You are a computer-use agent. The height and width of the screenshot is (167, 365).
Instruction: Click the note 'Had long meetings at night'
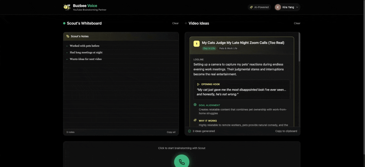click(86, 53)
